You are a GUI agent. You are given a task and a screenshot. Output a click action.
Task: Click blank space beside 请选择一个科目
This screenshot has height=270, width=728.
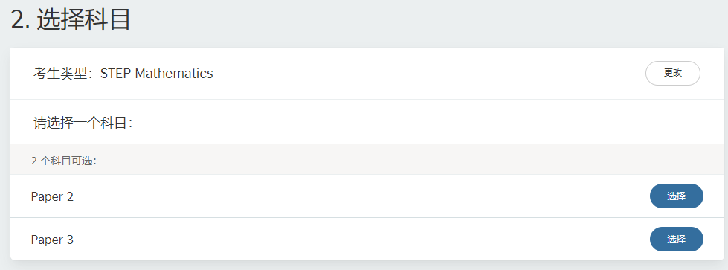click(x=418, y=123)
